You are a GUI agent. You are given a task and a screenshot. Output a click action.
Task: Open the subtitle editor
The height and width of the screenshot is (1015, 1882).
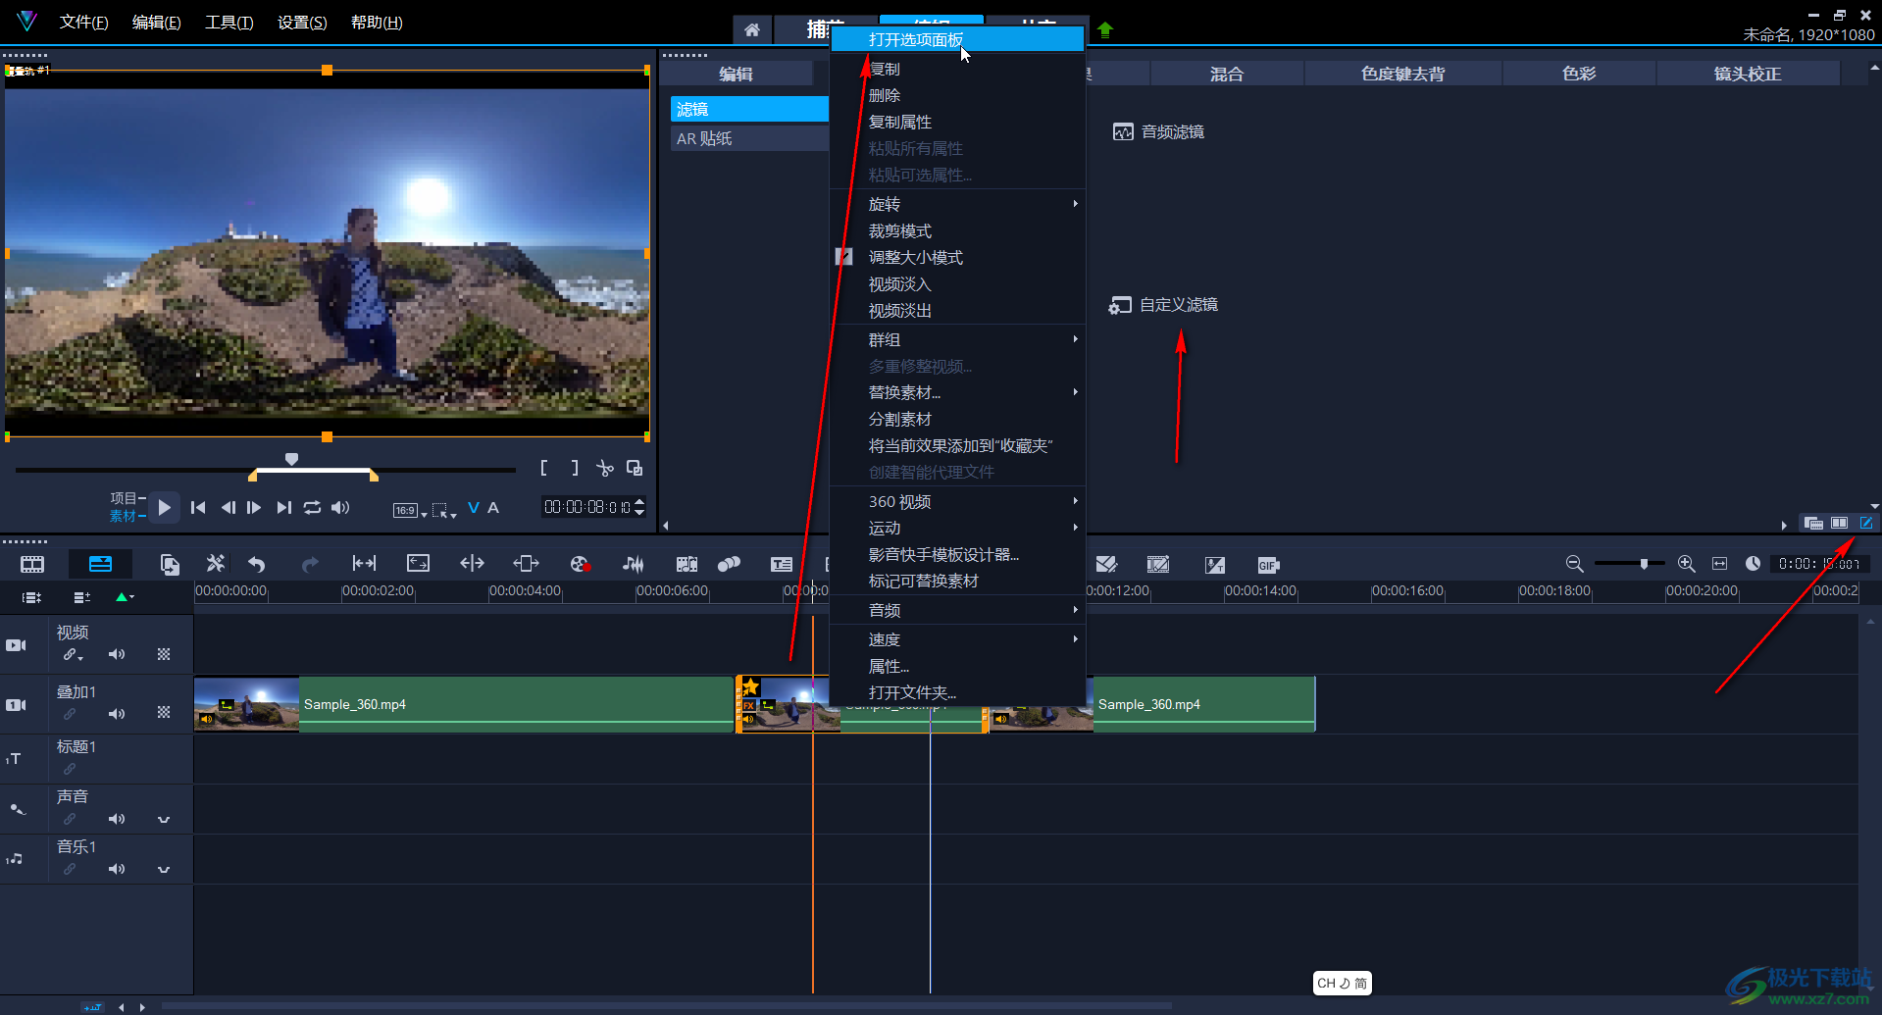[782, 564]
